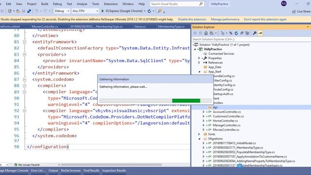Switch to Genre.cs tab
311x175 pixels.
tap(140, 26)
